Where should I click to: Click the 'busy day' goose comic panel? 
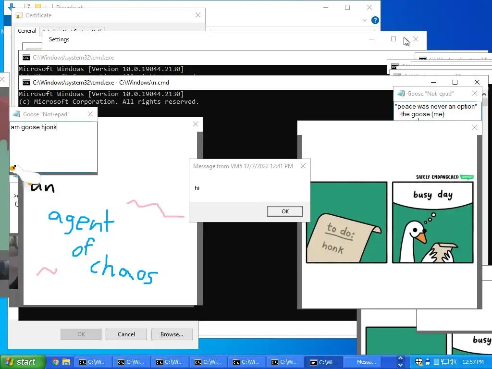(433, 222)
